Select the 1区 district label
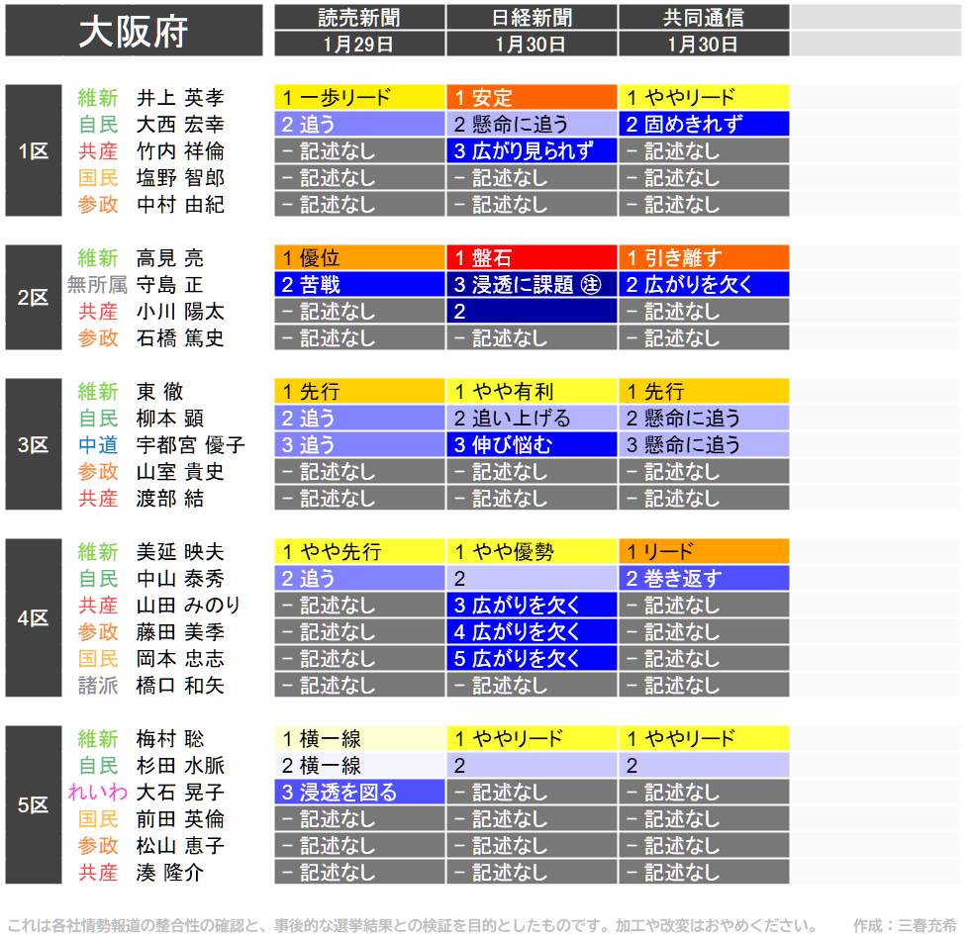Viewport: 974px width, 939px height. point(34,151)
